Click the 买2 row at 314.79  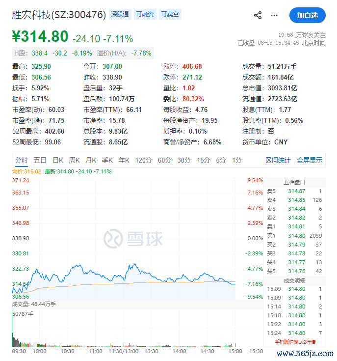coord(294,245)
